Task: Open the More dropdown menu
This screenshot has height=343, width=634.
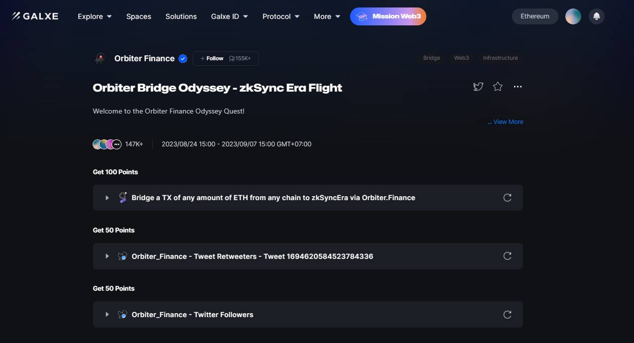Action: coord(327,16)
